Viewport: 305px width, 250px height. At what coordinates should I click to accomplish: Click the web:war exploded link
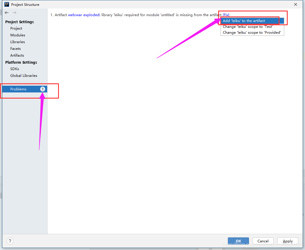84,15
